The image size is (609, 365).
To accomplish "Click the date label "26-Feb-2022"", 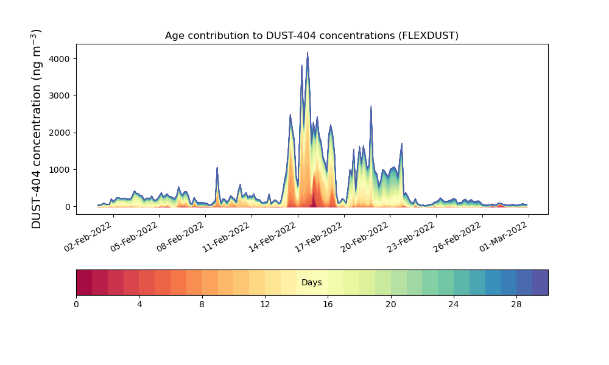I will point(457,237).
